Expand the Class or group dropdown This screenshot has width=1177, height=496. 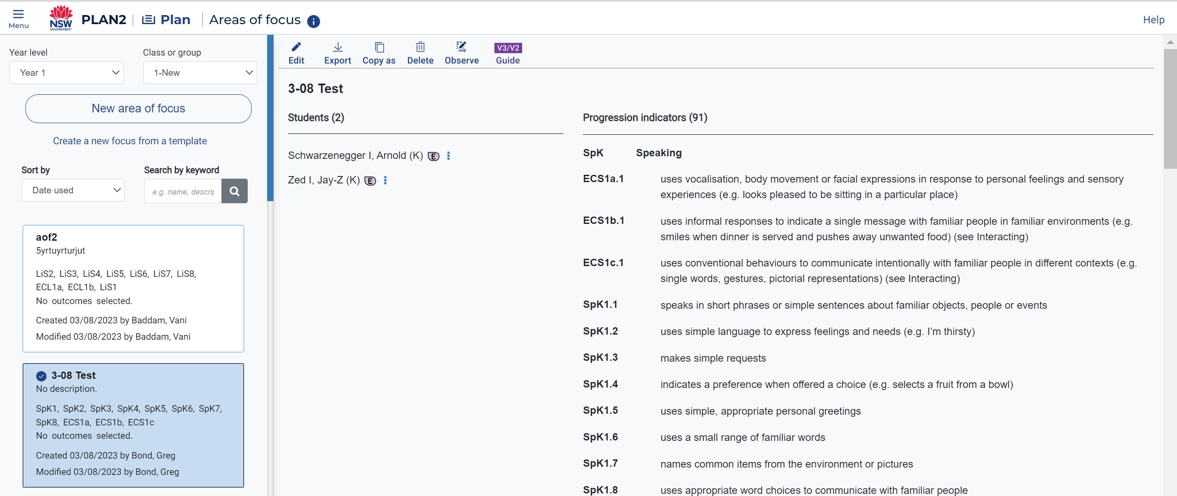tap(199, 73)
